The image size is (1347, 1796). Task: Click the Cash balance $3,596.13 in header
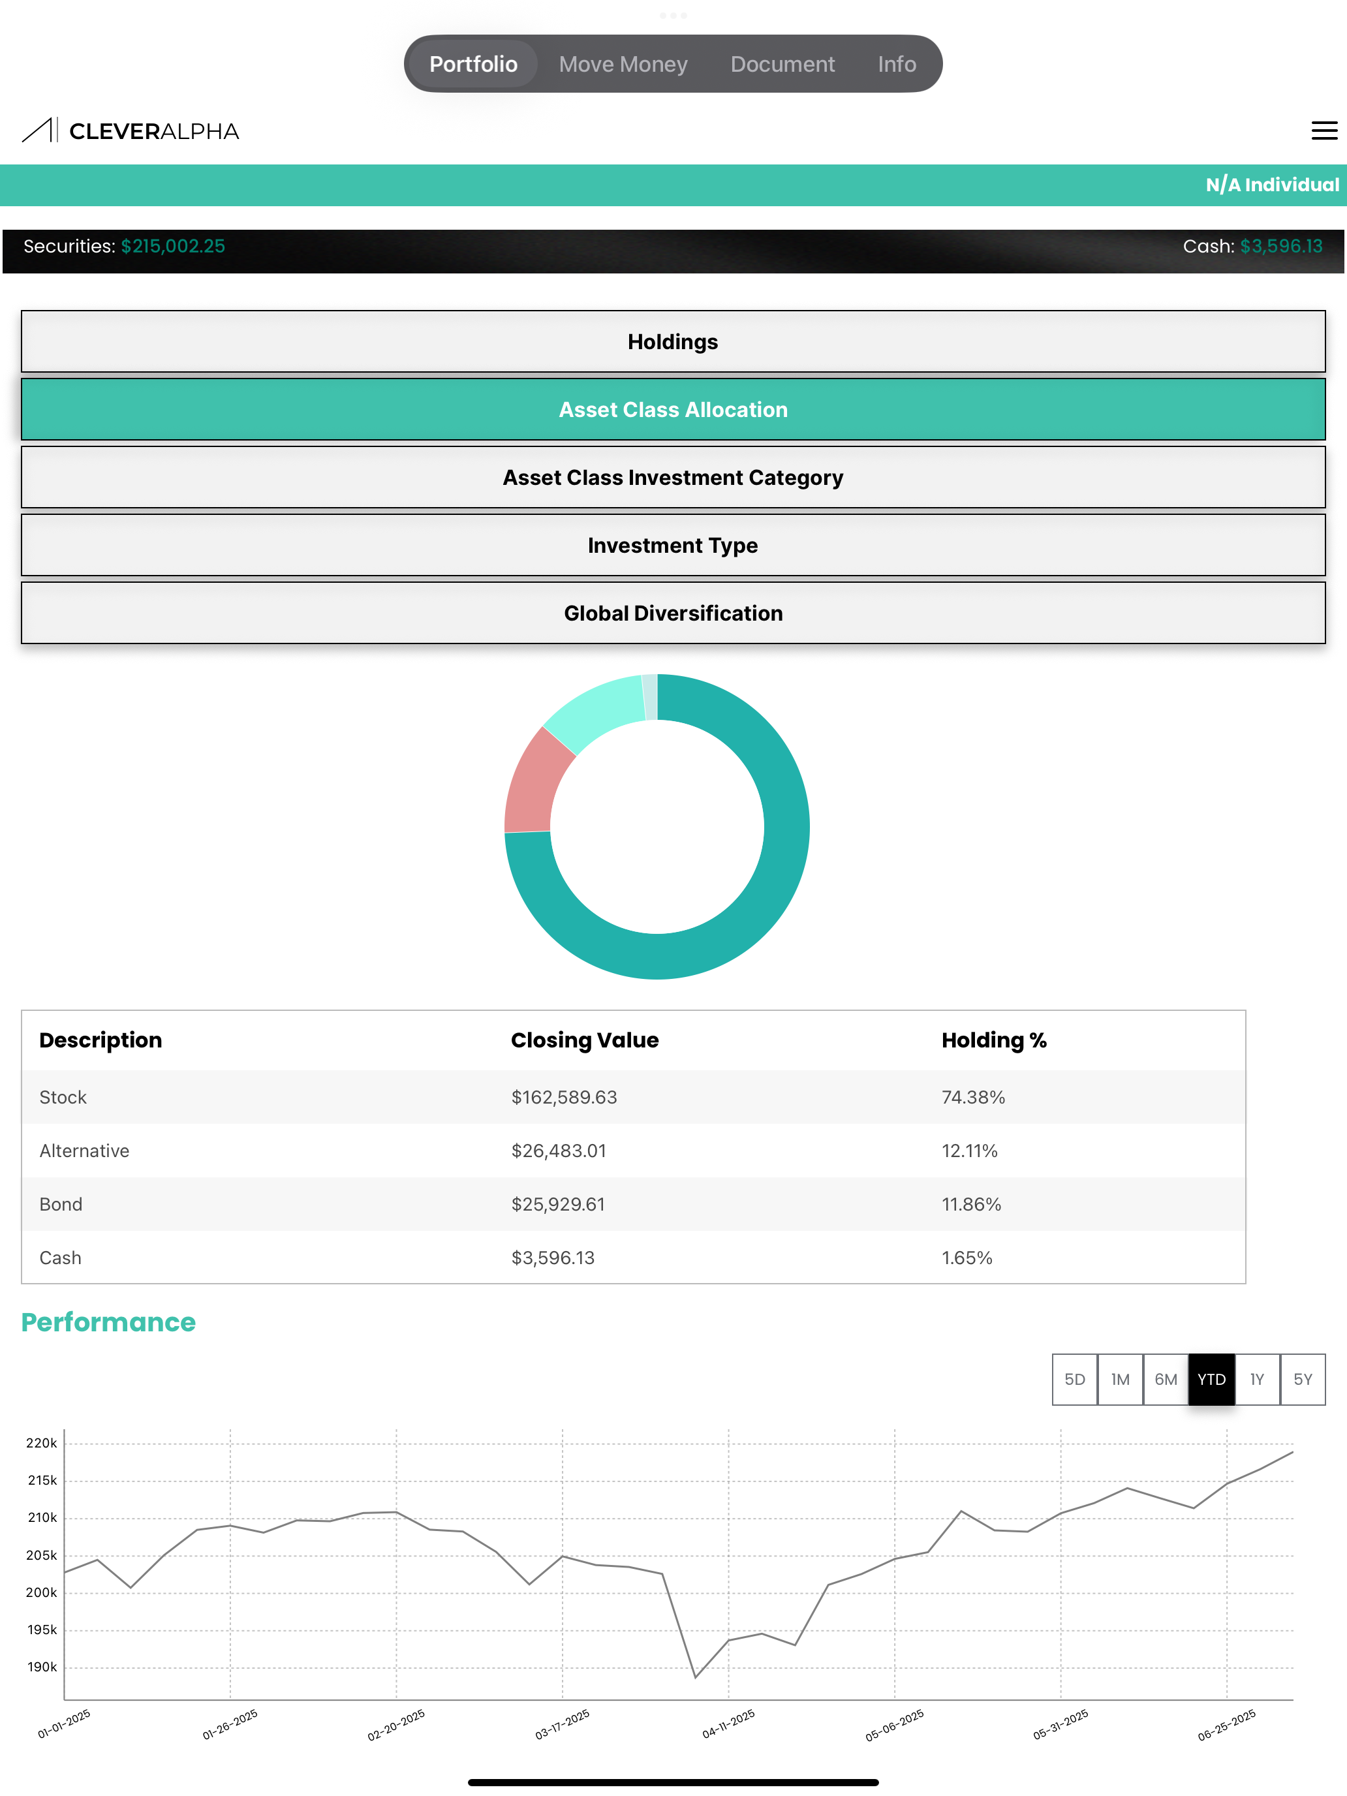(x=1280, y=246)
